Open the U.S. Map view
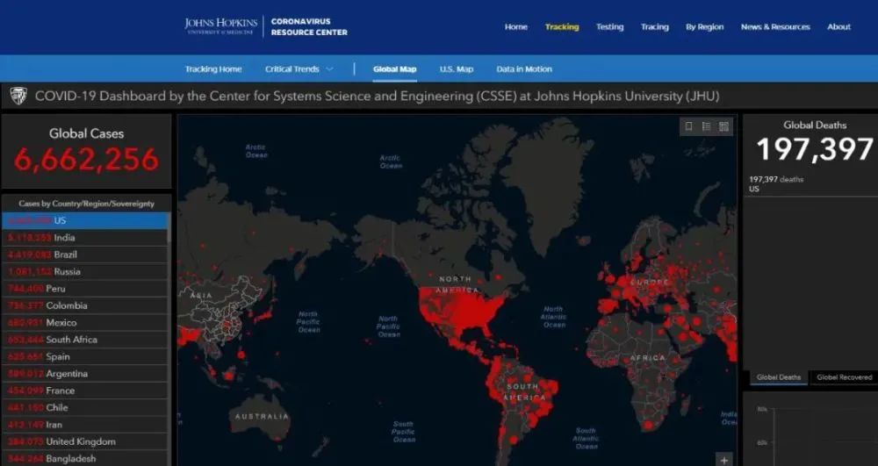 pyautogui.click(x=456, y=69)
